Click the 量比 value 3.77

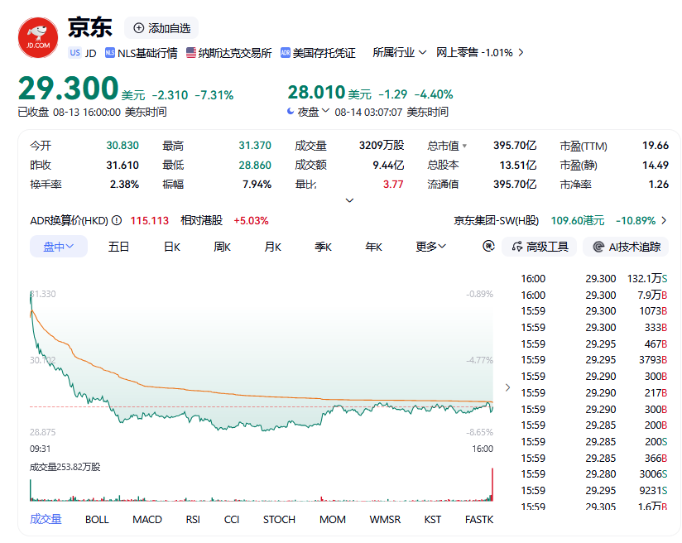click(393, 184)
